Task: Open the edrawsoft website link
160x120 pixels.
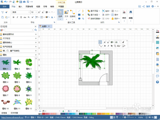Action: click(12, 117)
